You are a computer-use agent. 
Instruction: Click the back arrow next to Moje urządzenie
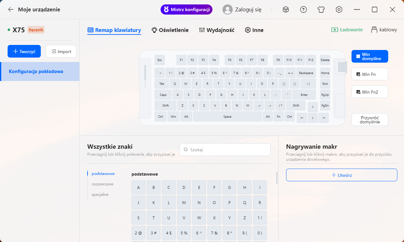pos(11,9)
